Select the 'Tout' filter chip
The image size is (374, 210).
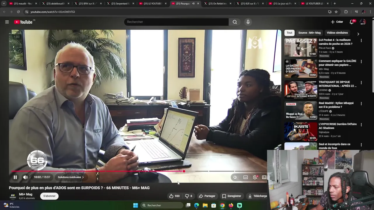(x=289, y=33)
